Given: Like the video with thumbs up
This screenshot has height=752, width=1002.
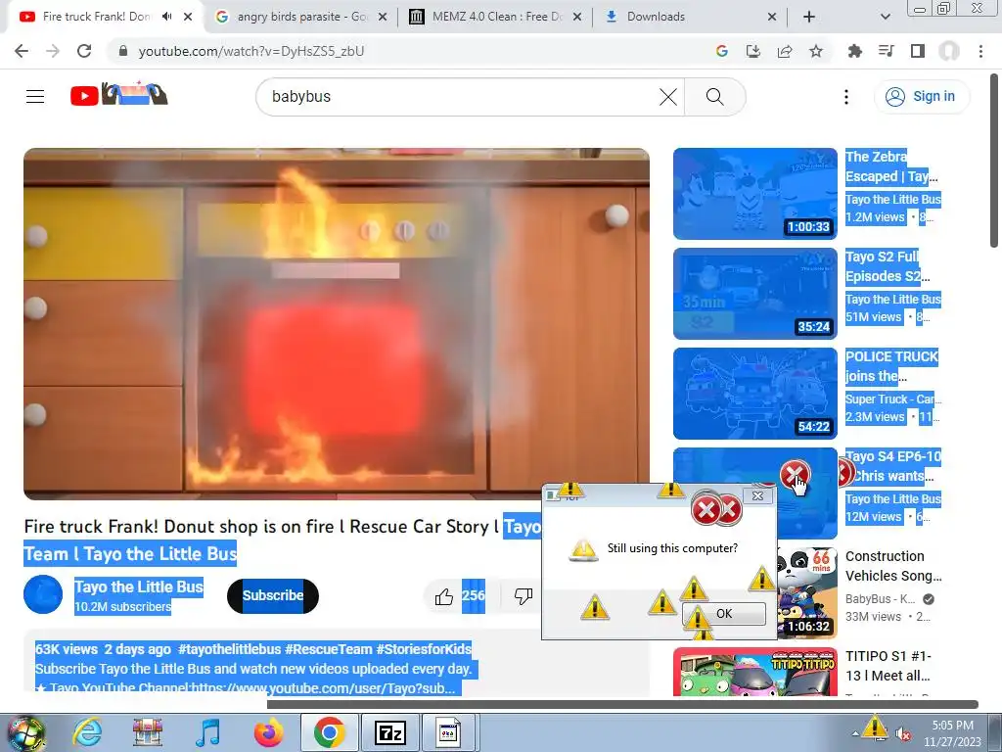Looking at the screenshot, I should pos(443,596).
